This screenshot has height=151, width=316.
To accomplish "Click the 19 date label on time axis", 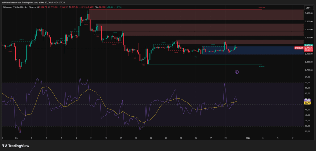I will coord(151,138).
